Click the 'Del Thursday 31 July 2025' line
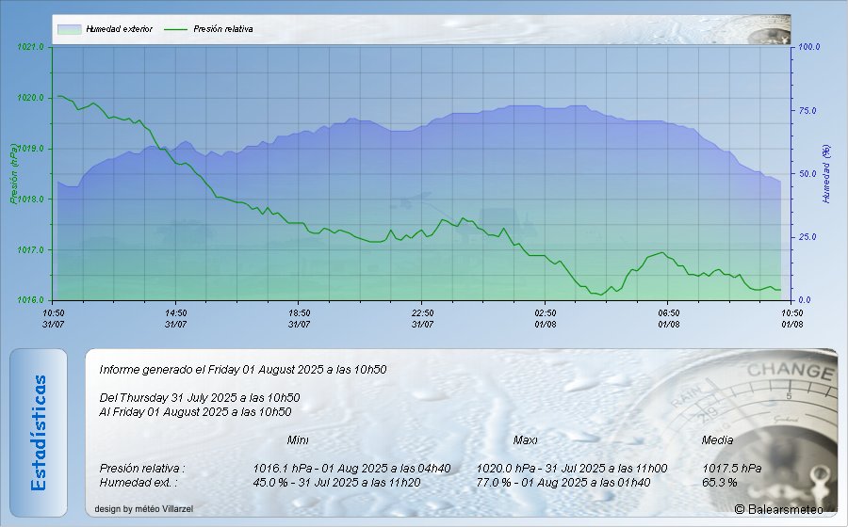Screen dimensions: 848x527 tap(200, 398)
